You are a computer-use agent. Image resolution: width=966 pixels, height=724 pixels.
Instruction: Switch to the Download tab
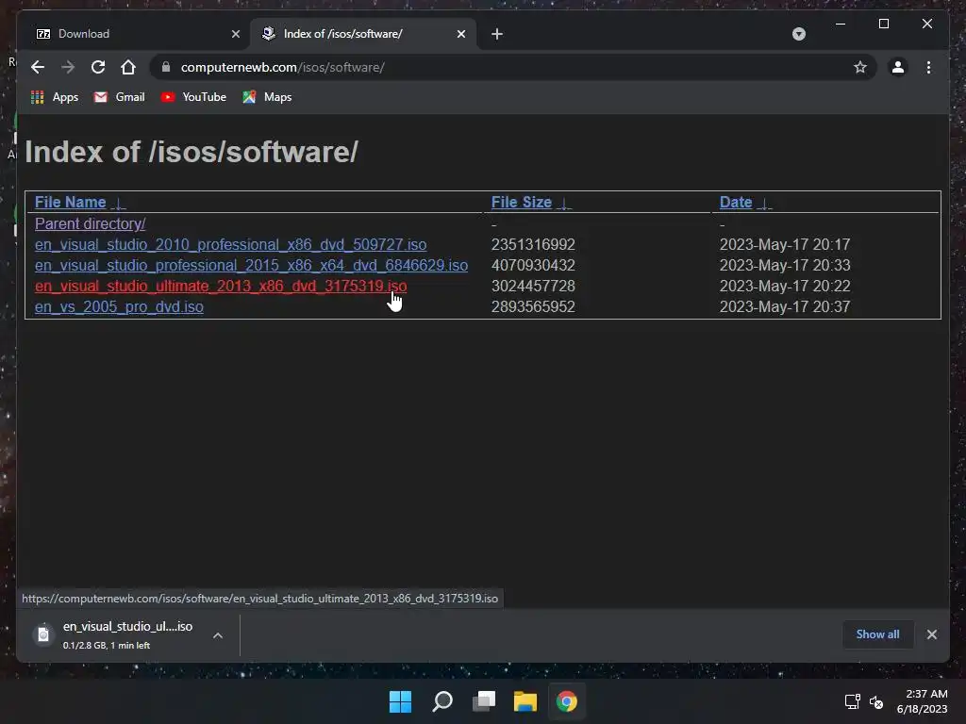click(x=136, y=34)
